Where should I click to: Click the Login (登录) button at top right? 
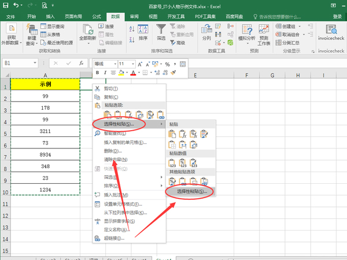pos(338,17)
